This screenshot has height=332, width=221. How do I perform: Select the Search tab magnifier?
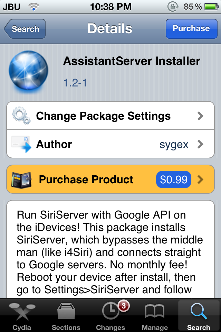(198, 311)
